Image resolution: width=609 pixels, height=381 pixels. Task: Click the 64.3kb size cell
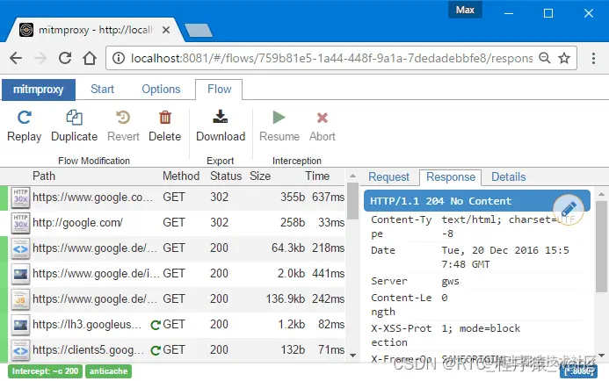coord(288,248)
